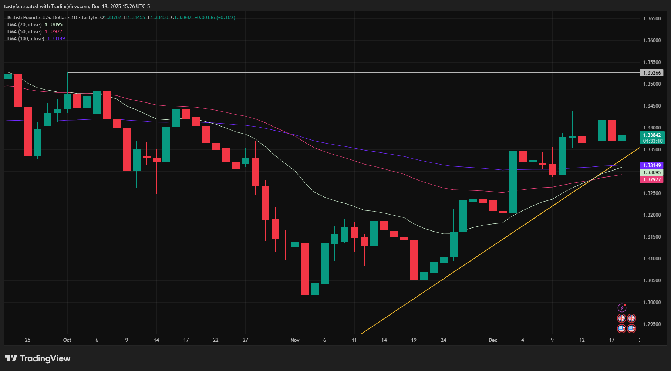
Task: Click the right US flag event marker
Action: click(x=632, y=328)
